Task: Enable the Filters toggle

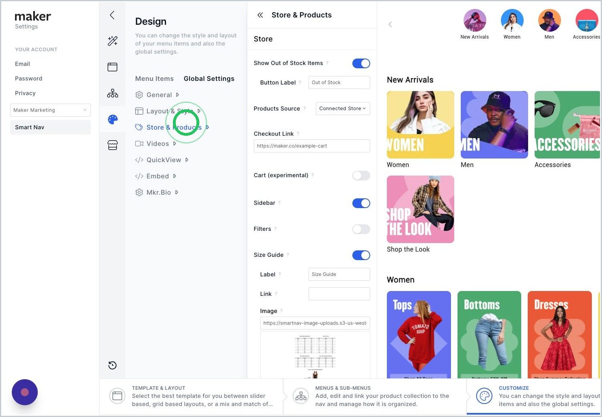Action: pos(361,229)
